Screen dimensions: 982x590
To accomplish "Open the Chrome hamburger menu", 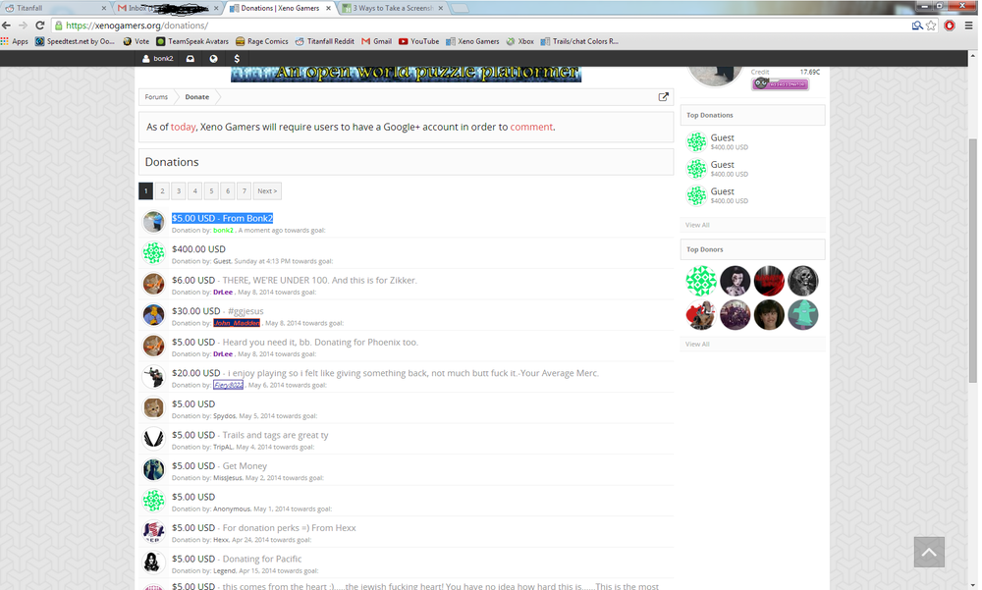I will (968, 26).
